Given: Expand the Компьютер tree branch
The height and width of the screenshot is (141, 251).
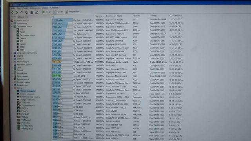Looking at the screenshot, I should 12,23.
